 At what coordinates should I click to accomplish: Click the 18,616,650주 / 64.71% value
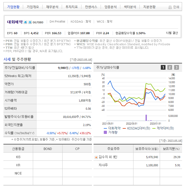[x=77, y=117]
